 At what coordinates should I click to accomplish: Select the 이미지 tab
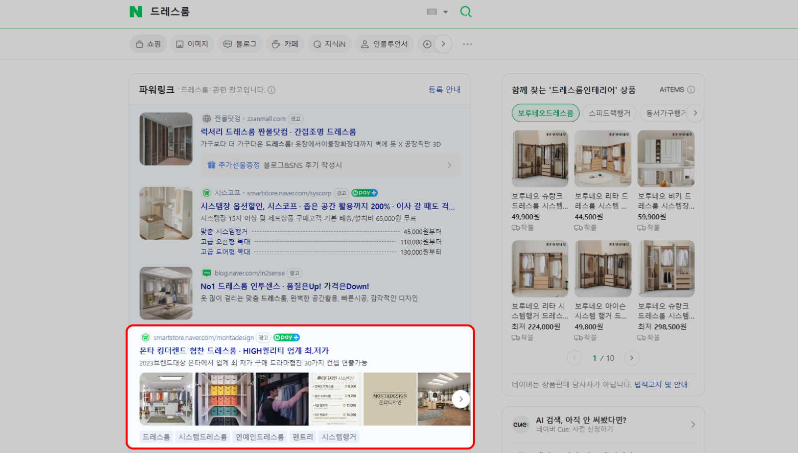coord(192,44)
